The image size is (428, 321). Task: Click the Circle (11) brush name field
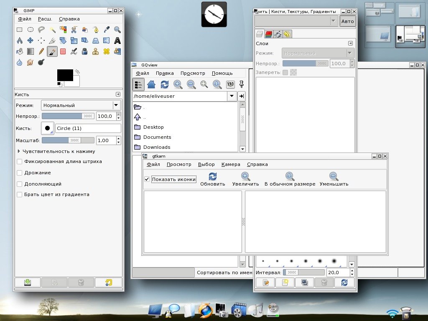[x=88, y=128]
